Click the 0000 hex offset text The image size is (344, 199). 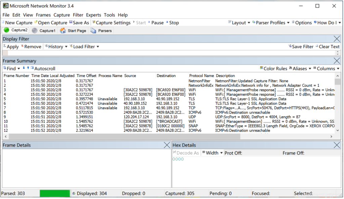tap(178, 159)
